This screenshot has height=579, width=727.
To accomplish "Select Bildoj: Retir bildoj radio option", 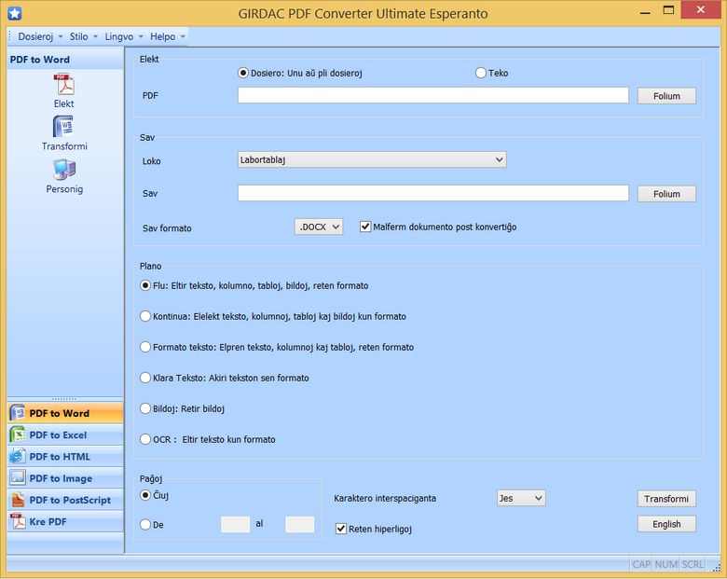I will pyautogui.click(x=145, y=408).
